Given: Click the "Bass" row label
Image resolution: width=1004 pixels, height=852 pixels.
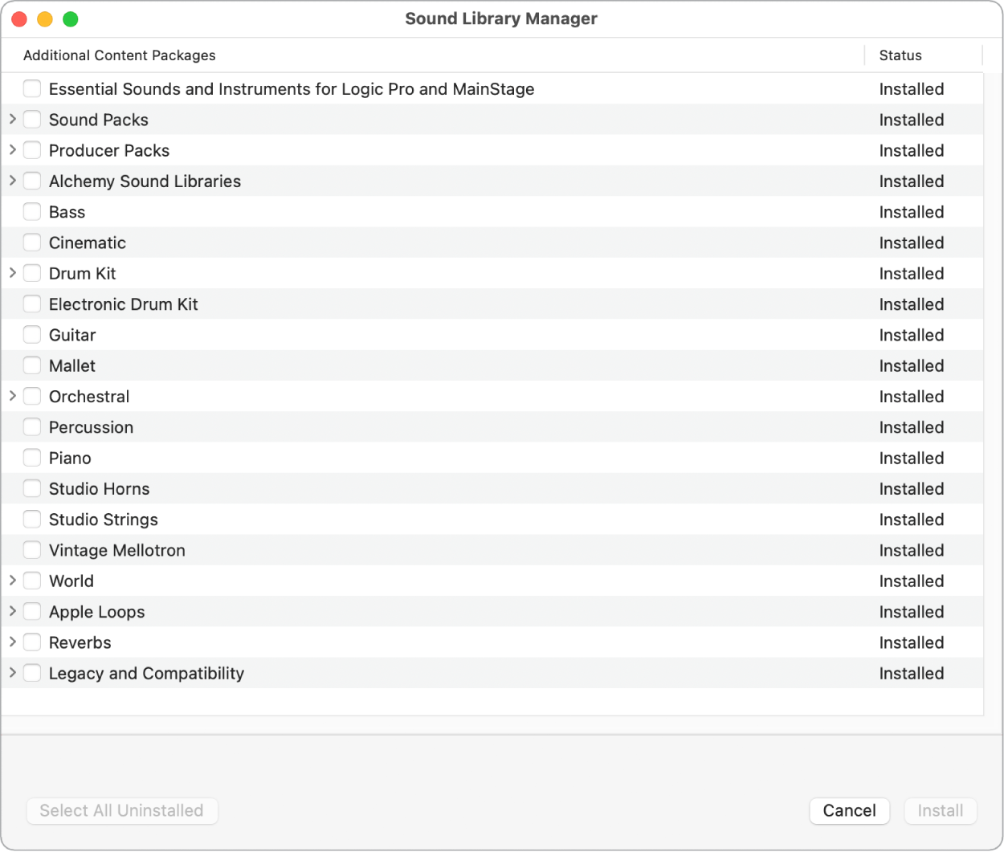Looking at the screenshot, I should pos(67,212).
